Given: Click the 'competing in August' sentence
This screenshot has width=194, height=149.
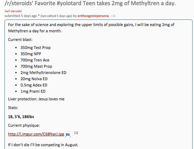Looking at the screenshot, I should coord(43,145).
